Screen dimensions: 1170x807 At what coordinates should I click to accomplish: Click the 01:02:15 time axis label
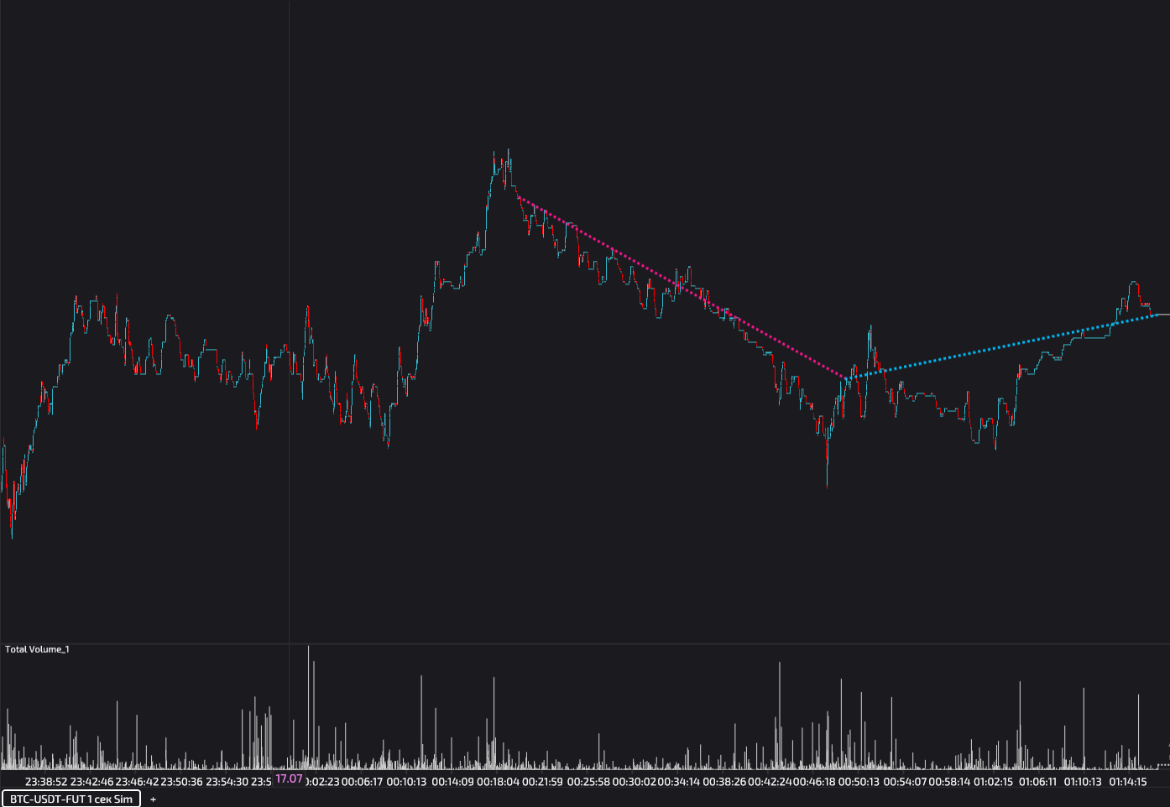coord(994,782)
